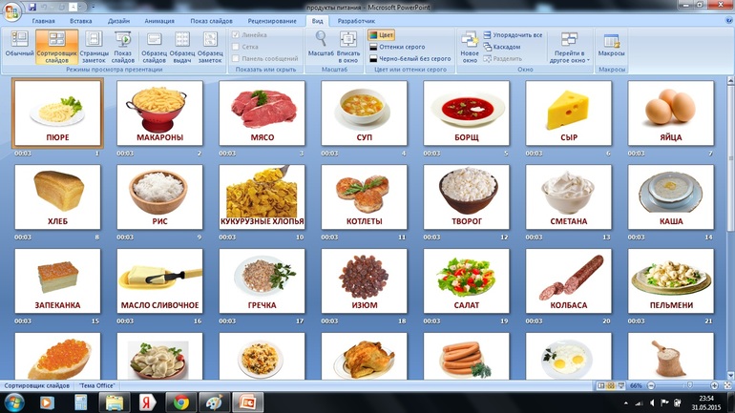Switch to the Вставка ribbon tab

(x=81, y=20)
